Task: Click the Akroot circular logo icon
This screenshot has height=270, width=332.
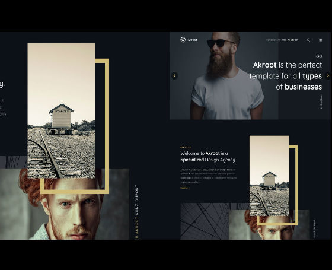Action: point(183,40)
